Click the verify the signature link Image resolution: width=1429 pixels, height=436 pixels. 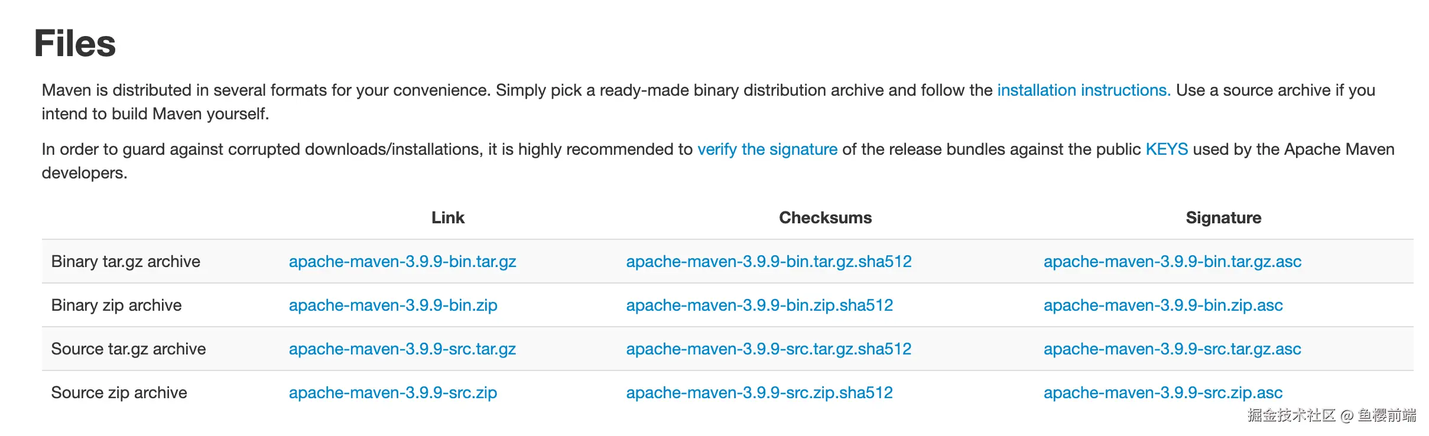click(767, 149)
